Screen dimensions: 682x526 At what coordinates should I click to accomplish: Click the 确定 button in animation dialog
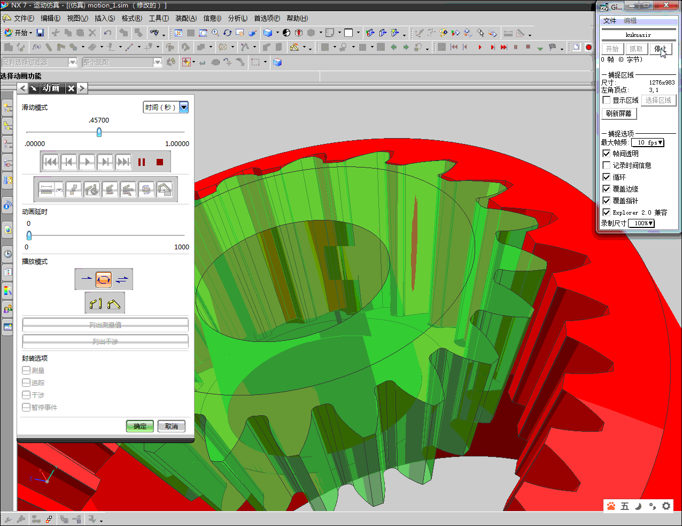pyautogui.click(x=140, y=426)
